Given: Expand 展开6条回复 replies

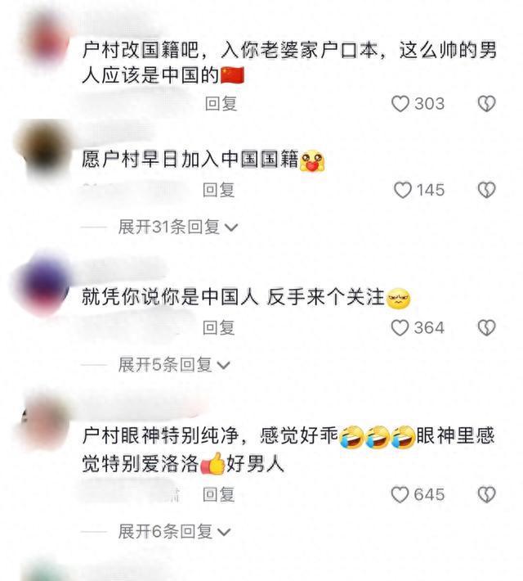Looking at the screenshot, I should (174, 532).
